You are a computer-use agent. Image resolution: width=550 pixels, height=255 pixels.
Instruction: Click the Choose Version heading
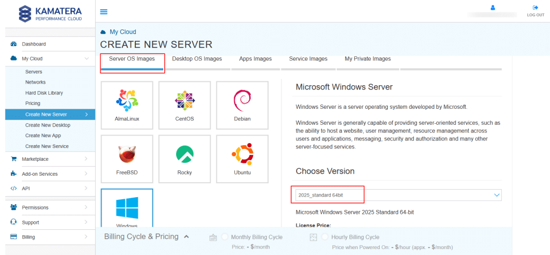[325, 171]
